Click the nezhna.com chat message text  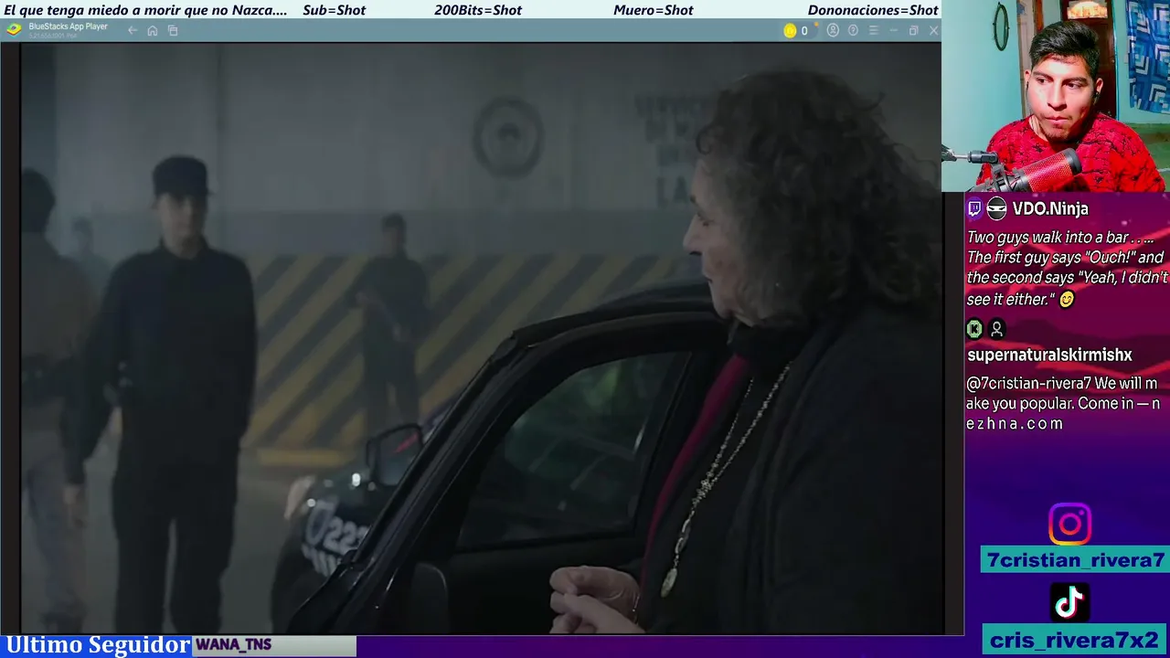tap(1062, 403)
